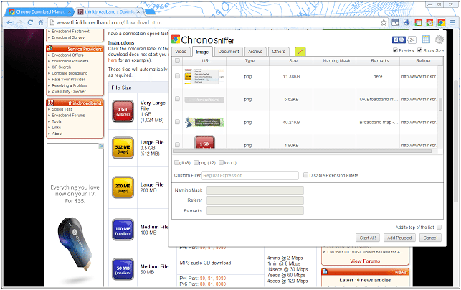Open the View Forums link
Screen dimensions: 461x290
tap(365, 261)
